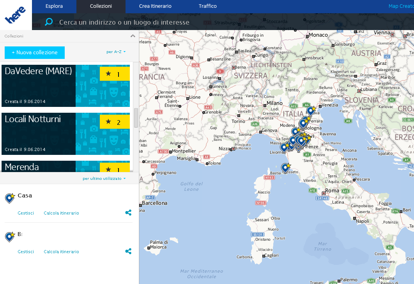Click the star badge on Locali Notturni

115,122
